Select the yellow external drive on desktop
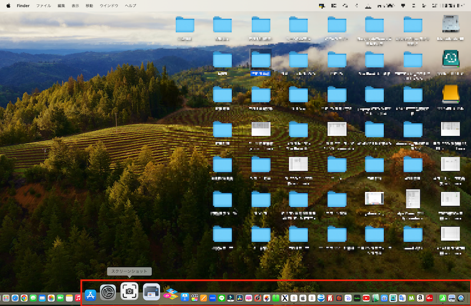 point(450,94)
